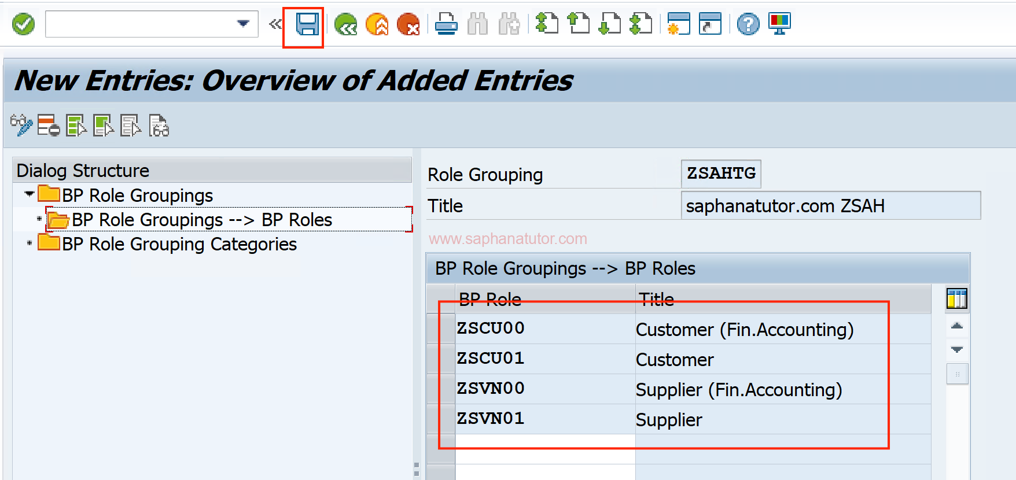The image size is (1016, 480).
Task: Click the table scrollbar thumb
Action: (957, 374)
